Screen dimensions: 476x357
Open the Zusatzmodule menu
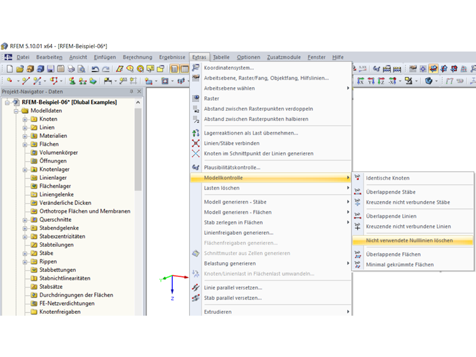point(284,57)
